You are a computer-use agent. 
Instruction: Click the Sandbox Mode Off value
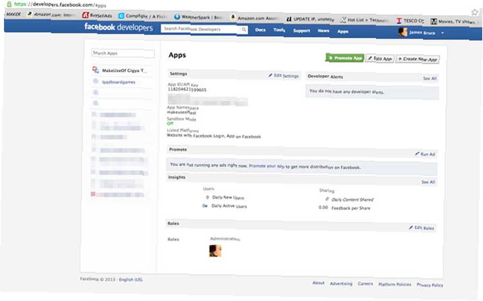(x=170, y=123)
